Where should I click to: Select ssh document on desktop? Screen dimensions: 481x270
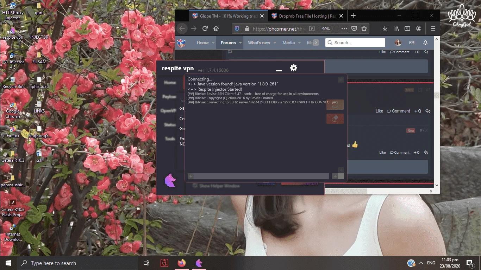(39, 156)
